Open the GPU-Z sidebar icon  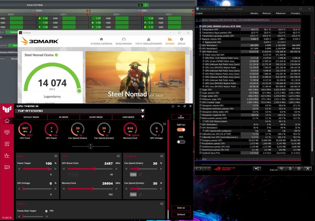(x=7, y=167)
